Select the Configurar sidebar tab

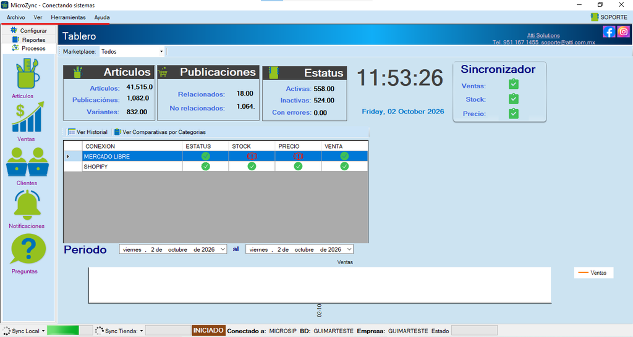pos(28,31)
